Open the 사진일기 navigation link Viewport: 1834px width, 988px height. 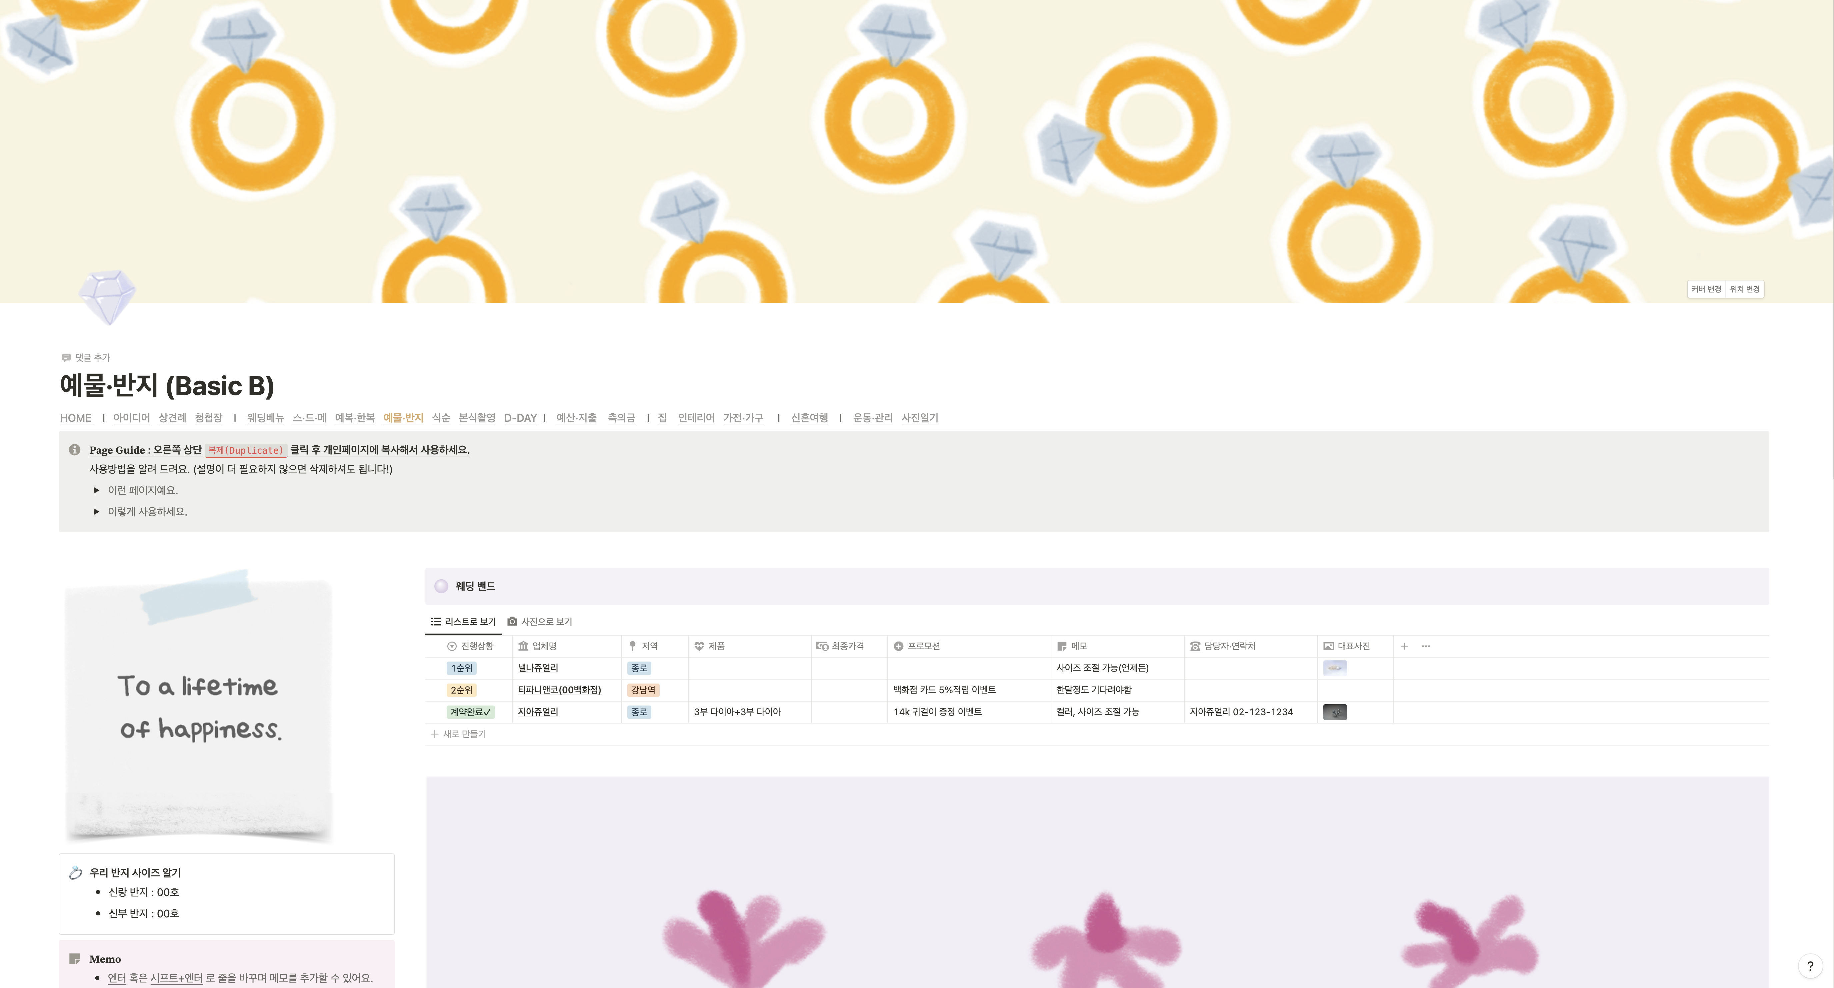[920, 418]
